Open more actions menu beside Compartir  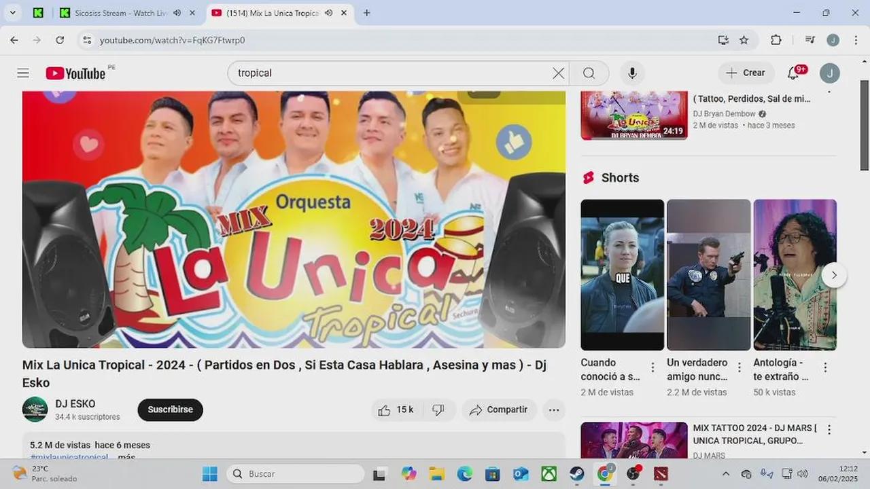click(x=554, y=410)
